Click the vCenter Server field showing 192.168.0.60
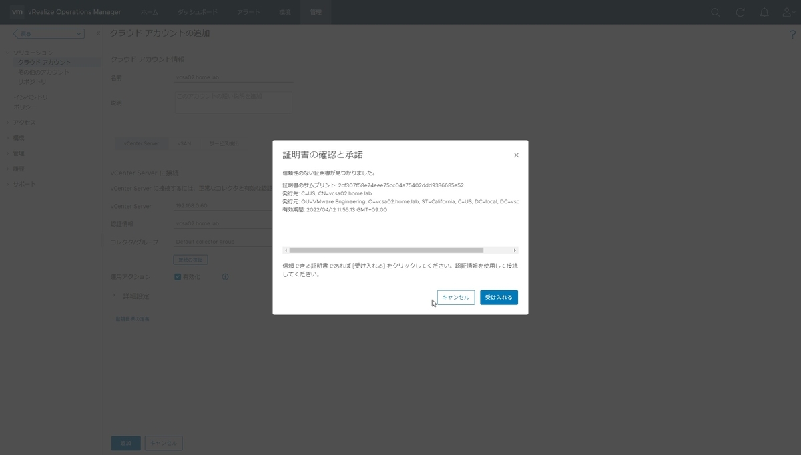The image size is (801, 455). click(x=223, y=207)
